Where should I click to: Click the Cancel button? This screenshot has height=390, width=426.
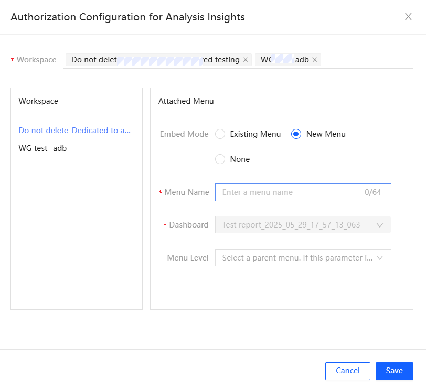[x=347, y=371]
